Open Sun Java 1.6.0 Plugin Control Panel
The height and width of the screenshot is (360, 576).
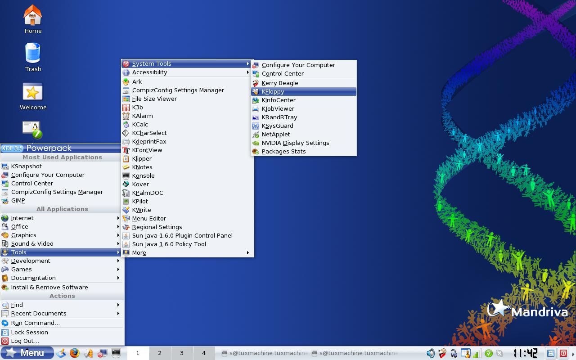[x=188, y=236]
